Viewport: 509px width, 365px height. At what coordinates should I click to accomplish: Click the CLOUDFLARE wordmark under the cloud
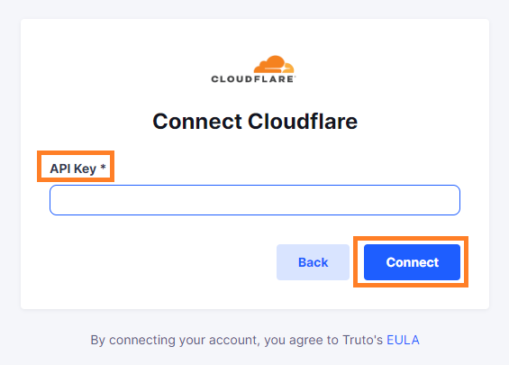point(253,79)
